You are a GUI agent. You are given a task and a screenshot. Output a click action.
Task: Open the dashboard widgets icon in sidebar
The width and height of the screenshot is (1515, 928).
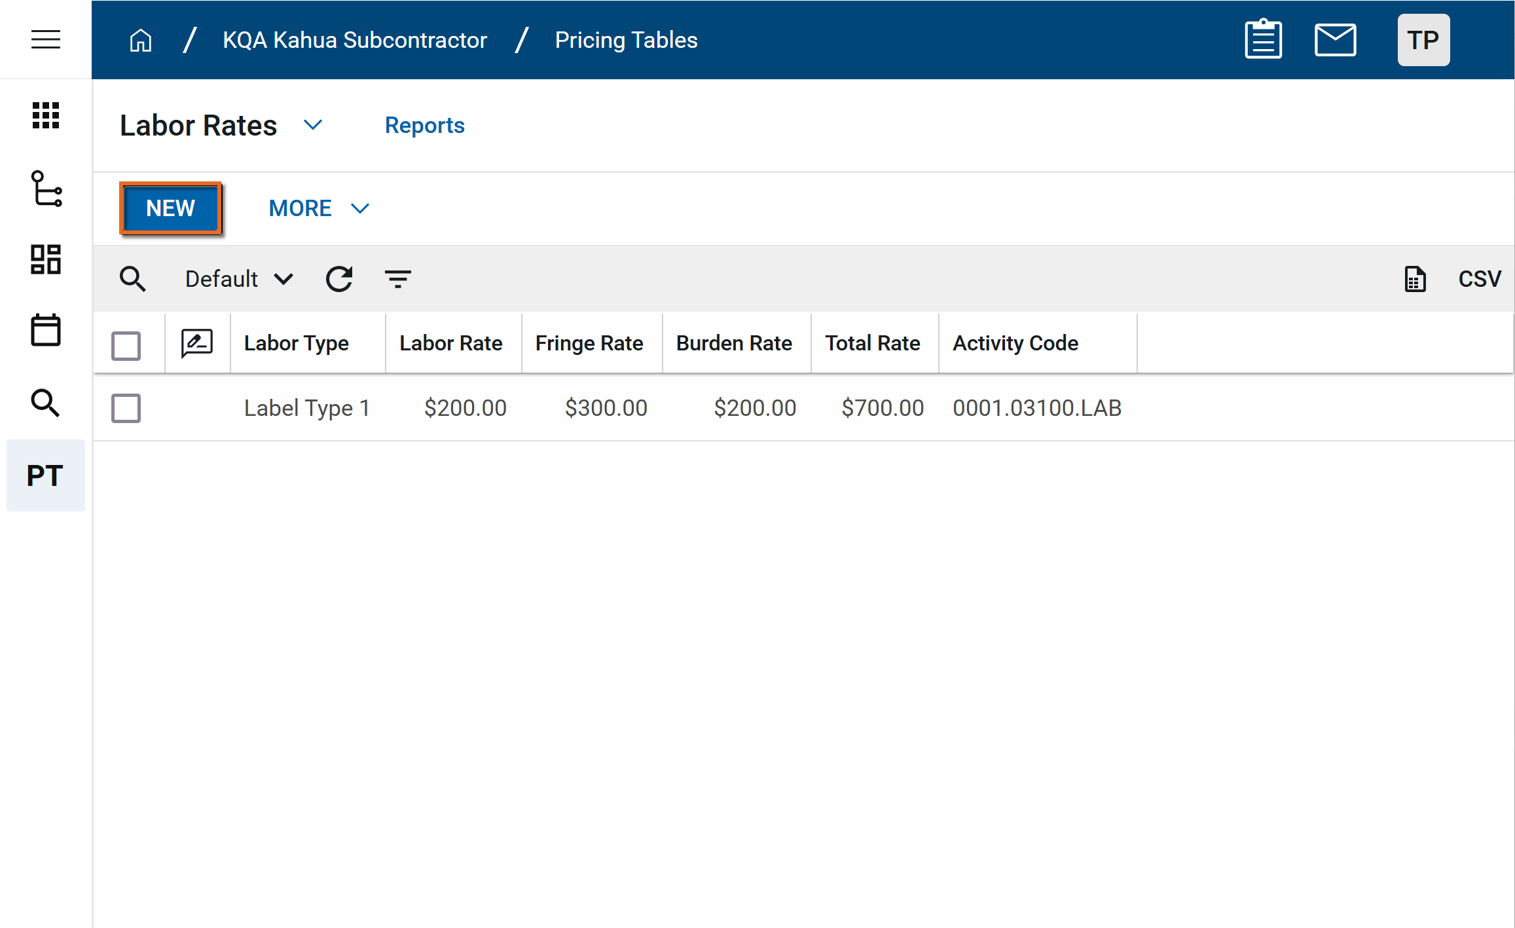[45, 259]
